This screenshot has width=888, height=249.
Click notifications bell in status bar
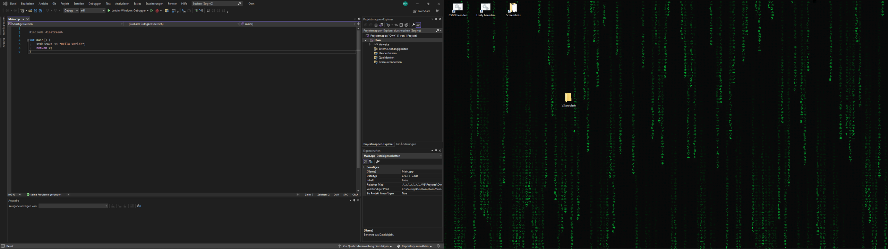tap(438, 246)
